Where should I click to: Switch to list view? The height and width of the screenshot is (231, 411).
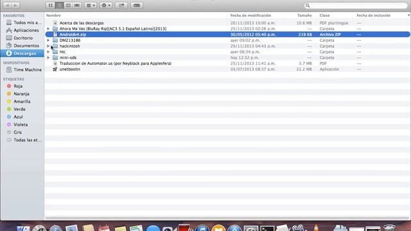click(x=59, y=5)
